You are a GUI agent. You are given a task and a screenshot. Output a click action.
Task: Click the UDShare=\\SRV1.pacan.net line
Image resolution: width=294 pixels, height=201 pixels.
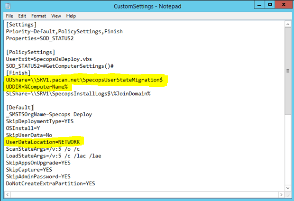coord(84,80)
